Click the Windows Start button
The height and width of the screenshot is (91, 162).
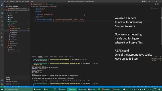pos(2,89)
